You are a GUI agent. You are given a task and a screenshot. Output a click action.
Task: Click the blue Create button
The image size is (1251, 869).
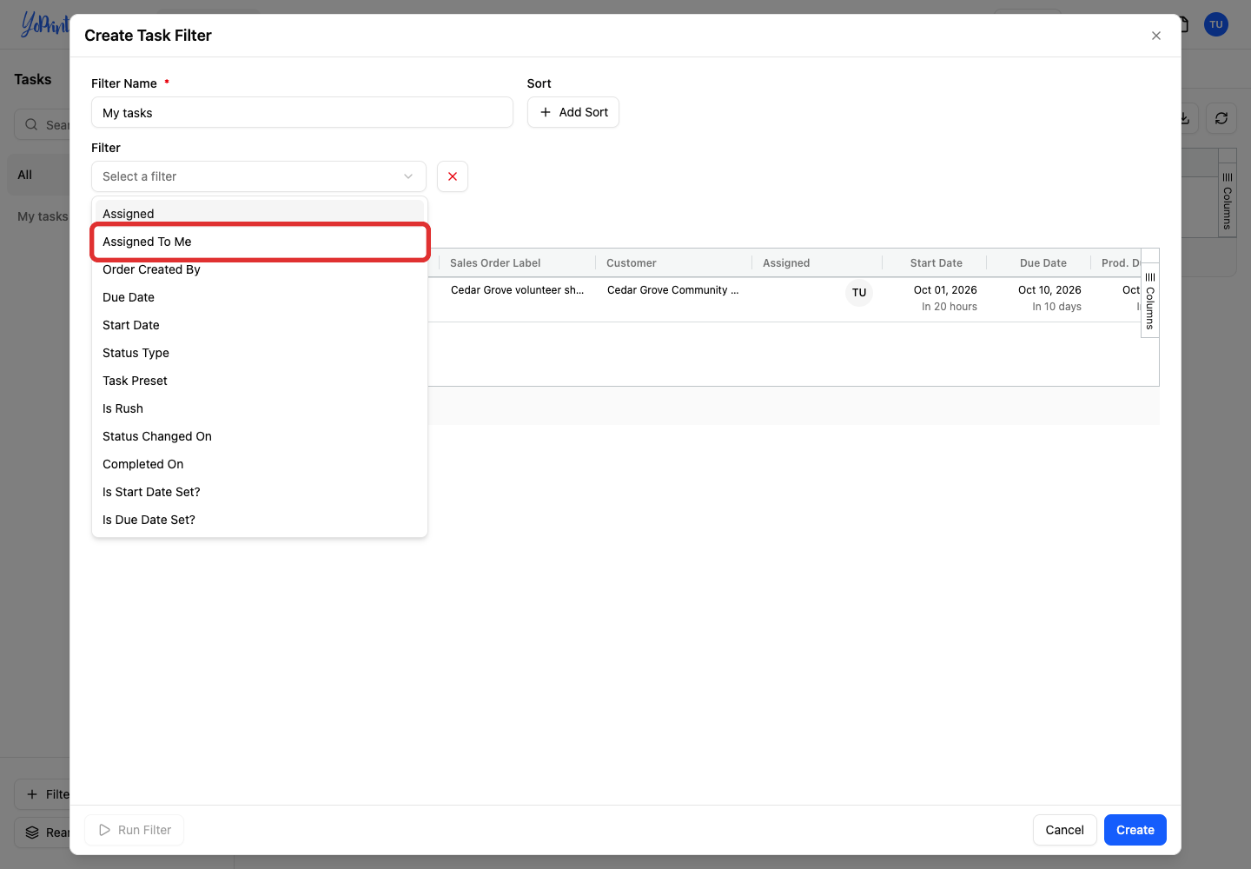click(x=1135, y=830)
